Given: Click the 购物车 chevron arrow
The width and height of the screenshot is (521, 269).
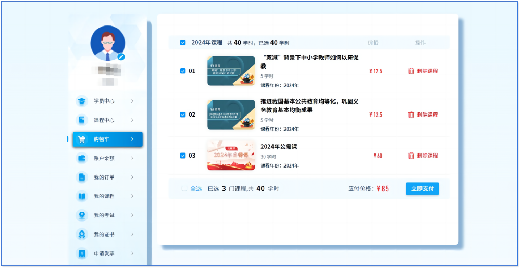Looking at the screenshot, I should 132,139.
